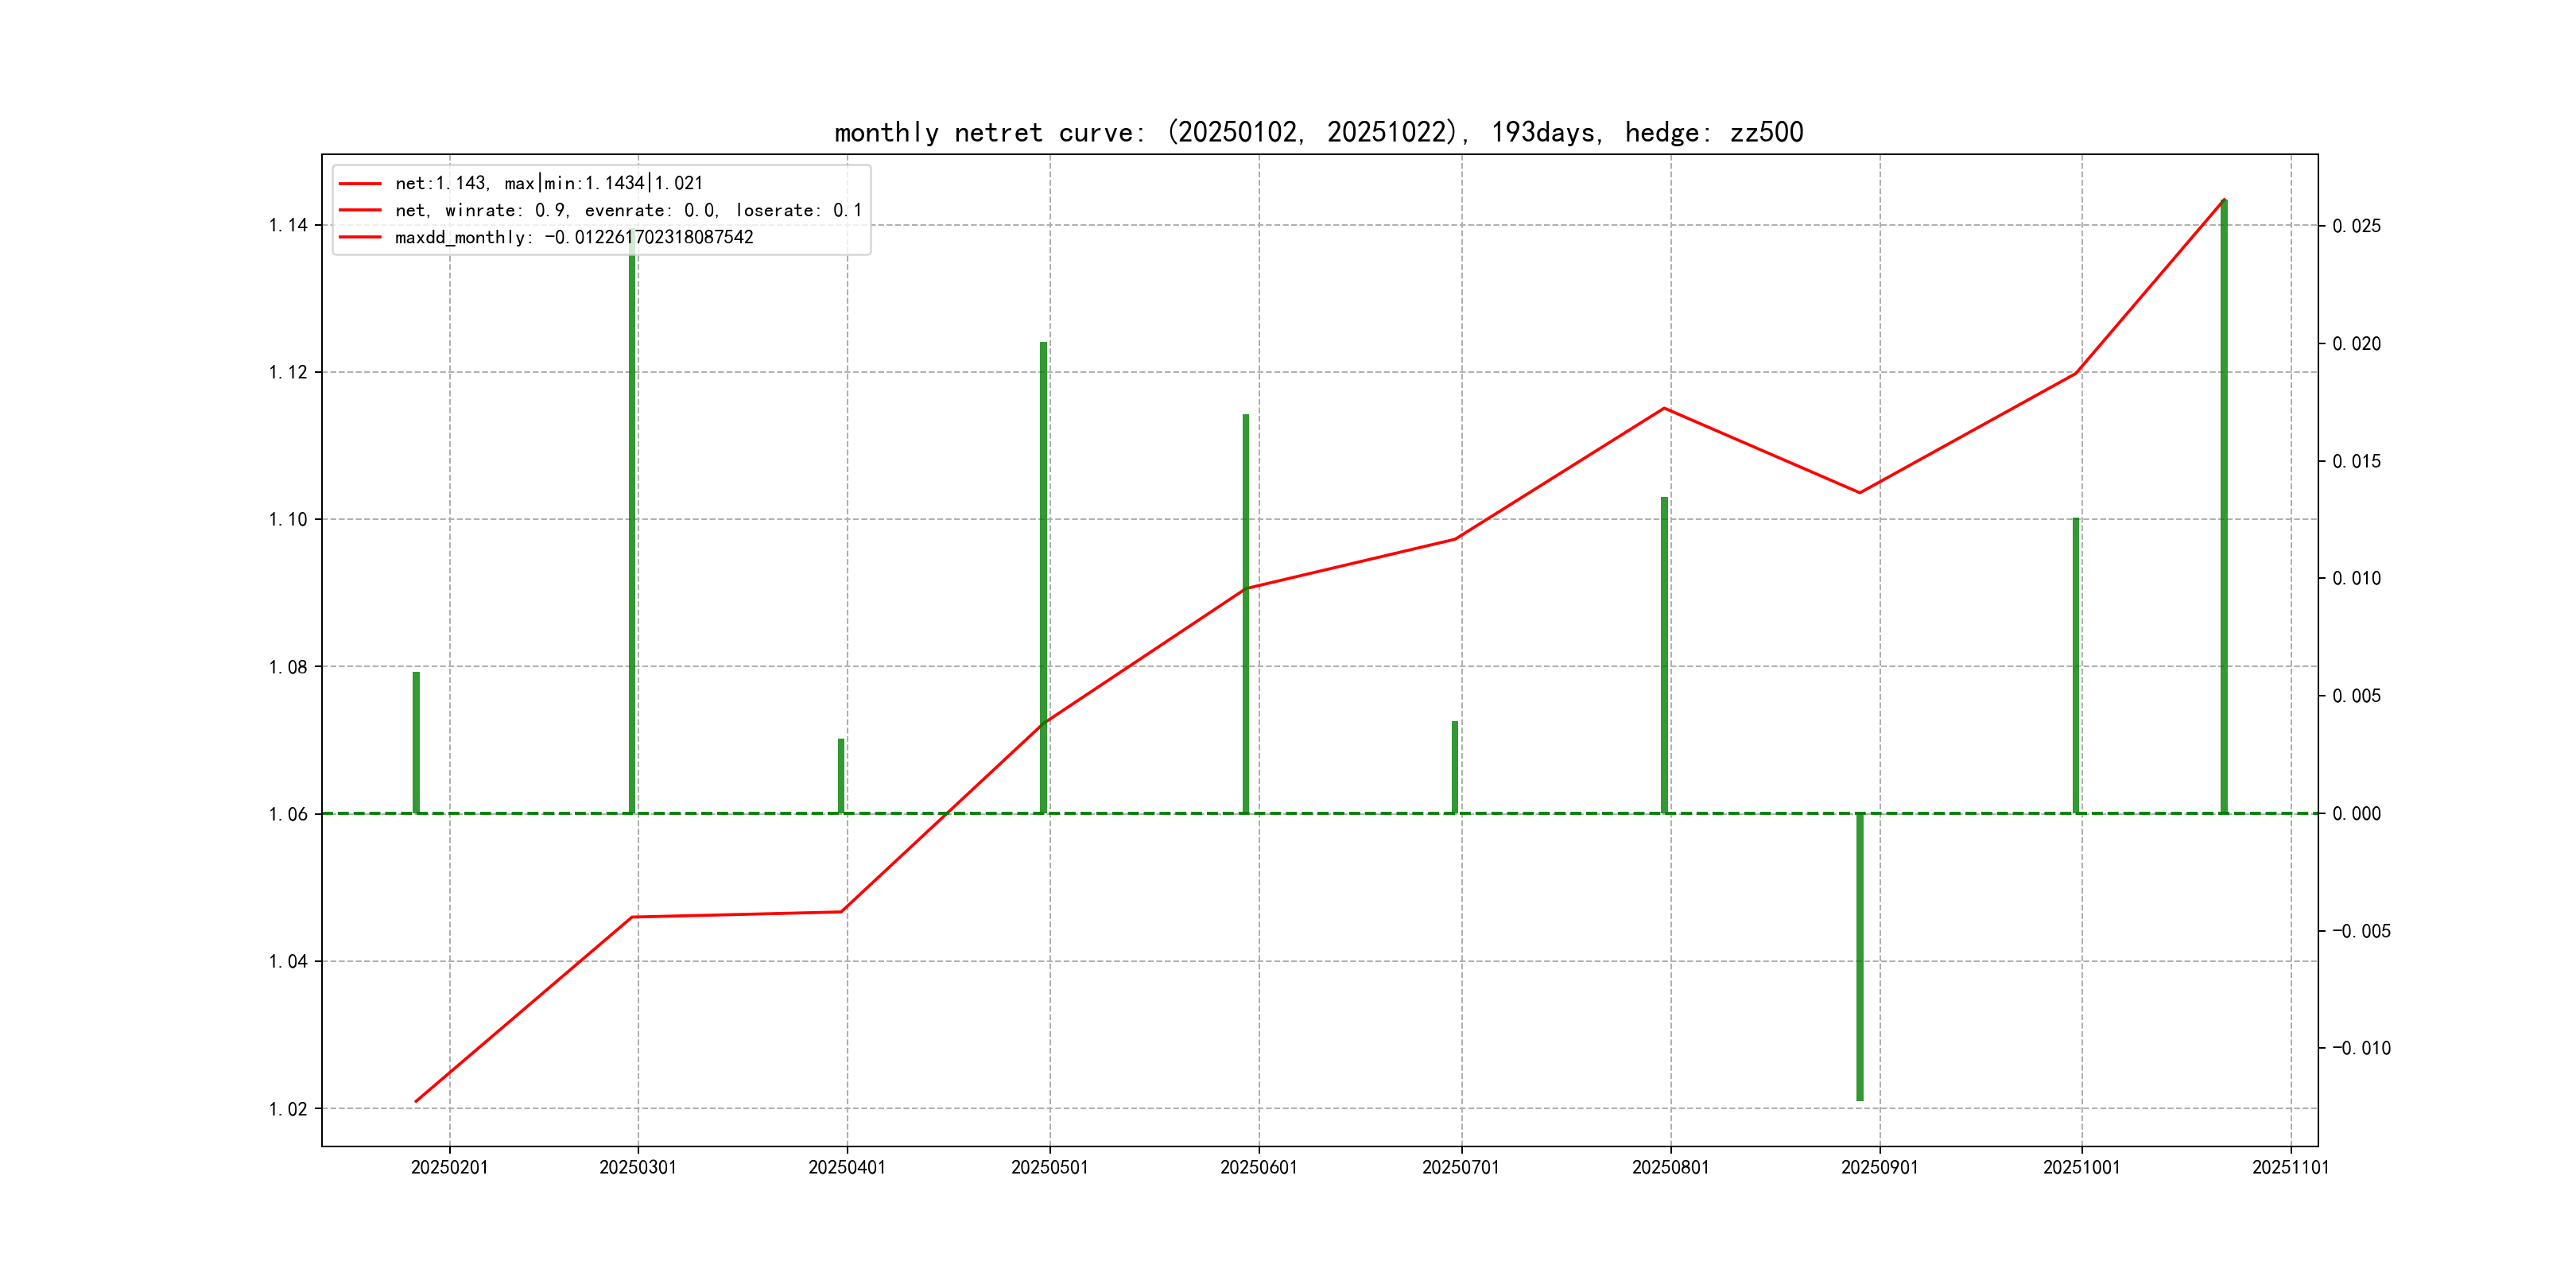This screenshot has width=2576, height=1288.
Task: Click the 1.06 left axis label
Action: point(288,814)
